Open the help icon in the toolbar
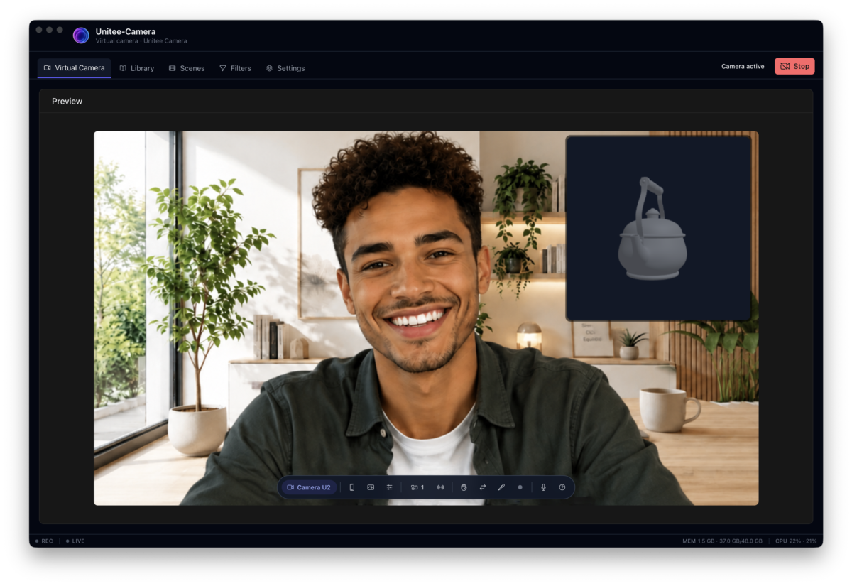852x586 pixels. 562,487
